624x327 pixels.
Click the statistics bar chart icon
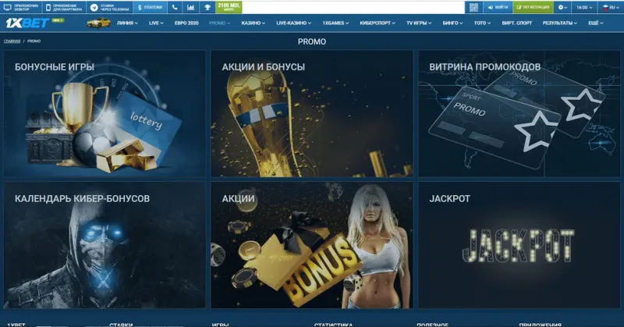click(190, 7)
